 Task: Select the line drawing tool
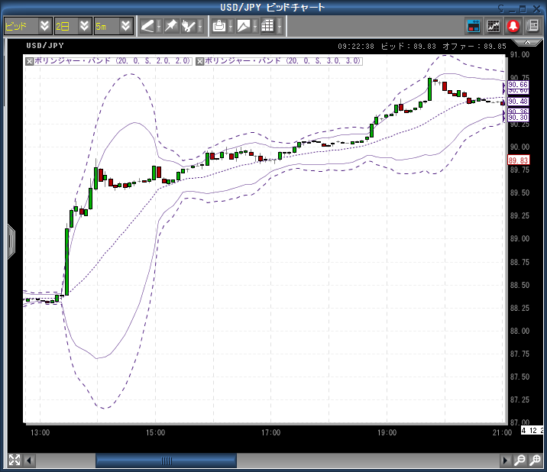(147, 25)
